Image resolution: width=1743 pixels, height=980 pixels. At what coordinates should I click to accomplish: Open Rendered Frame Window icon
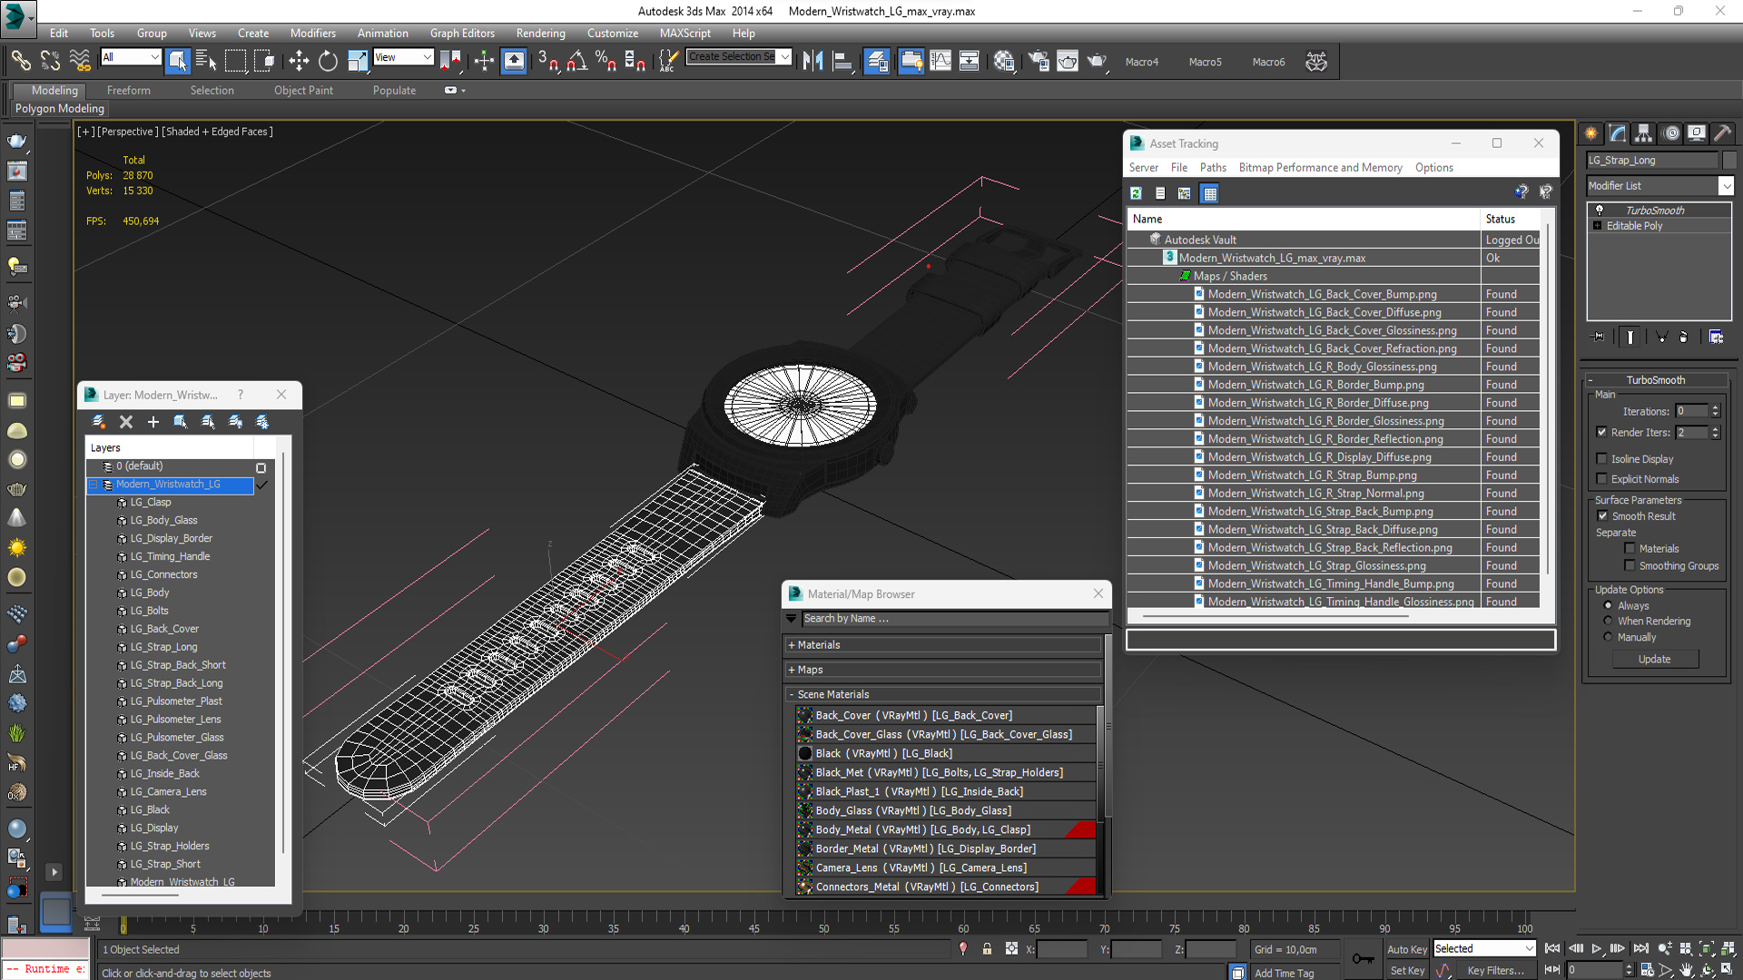pos(1068,61)
